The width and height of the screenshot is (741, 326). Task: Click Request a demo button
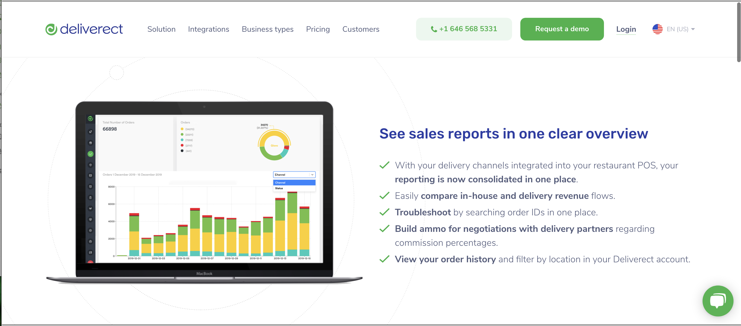[562, 29]
